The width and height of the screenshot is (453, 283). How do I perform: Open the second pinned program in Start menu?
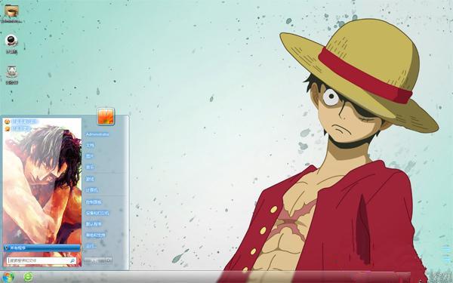17,128
